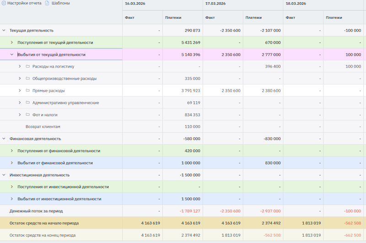
Task: Select Остаток средств на начало периода row
Action: pyautogui.click(x=44, y=223)
